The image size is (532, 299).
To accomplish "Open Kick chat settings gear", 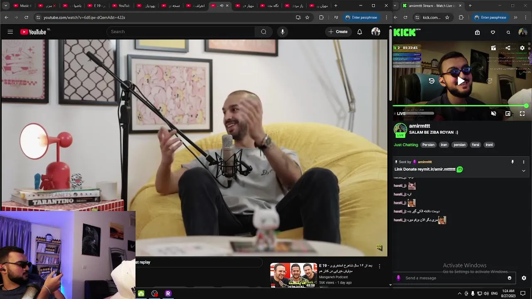I will tap(524, 278).
